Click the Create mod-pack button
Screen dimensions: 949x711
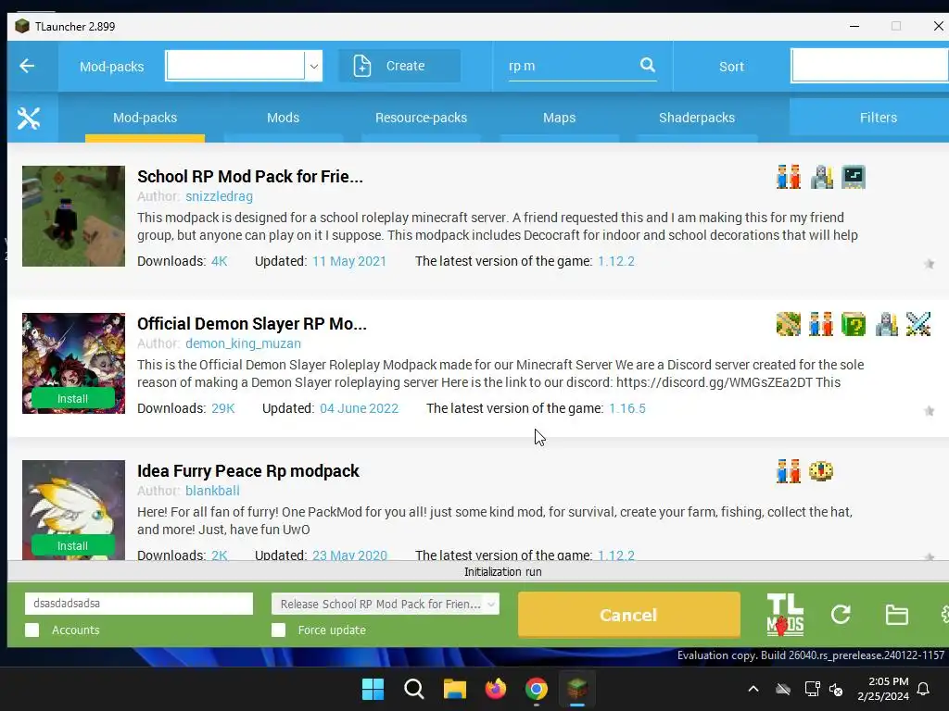[x=399, y=66]
